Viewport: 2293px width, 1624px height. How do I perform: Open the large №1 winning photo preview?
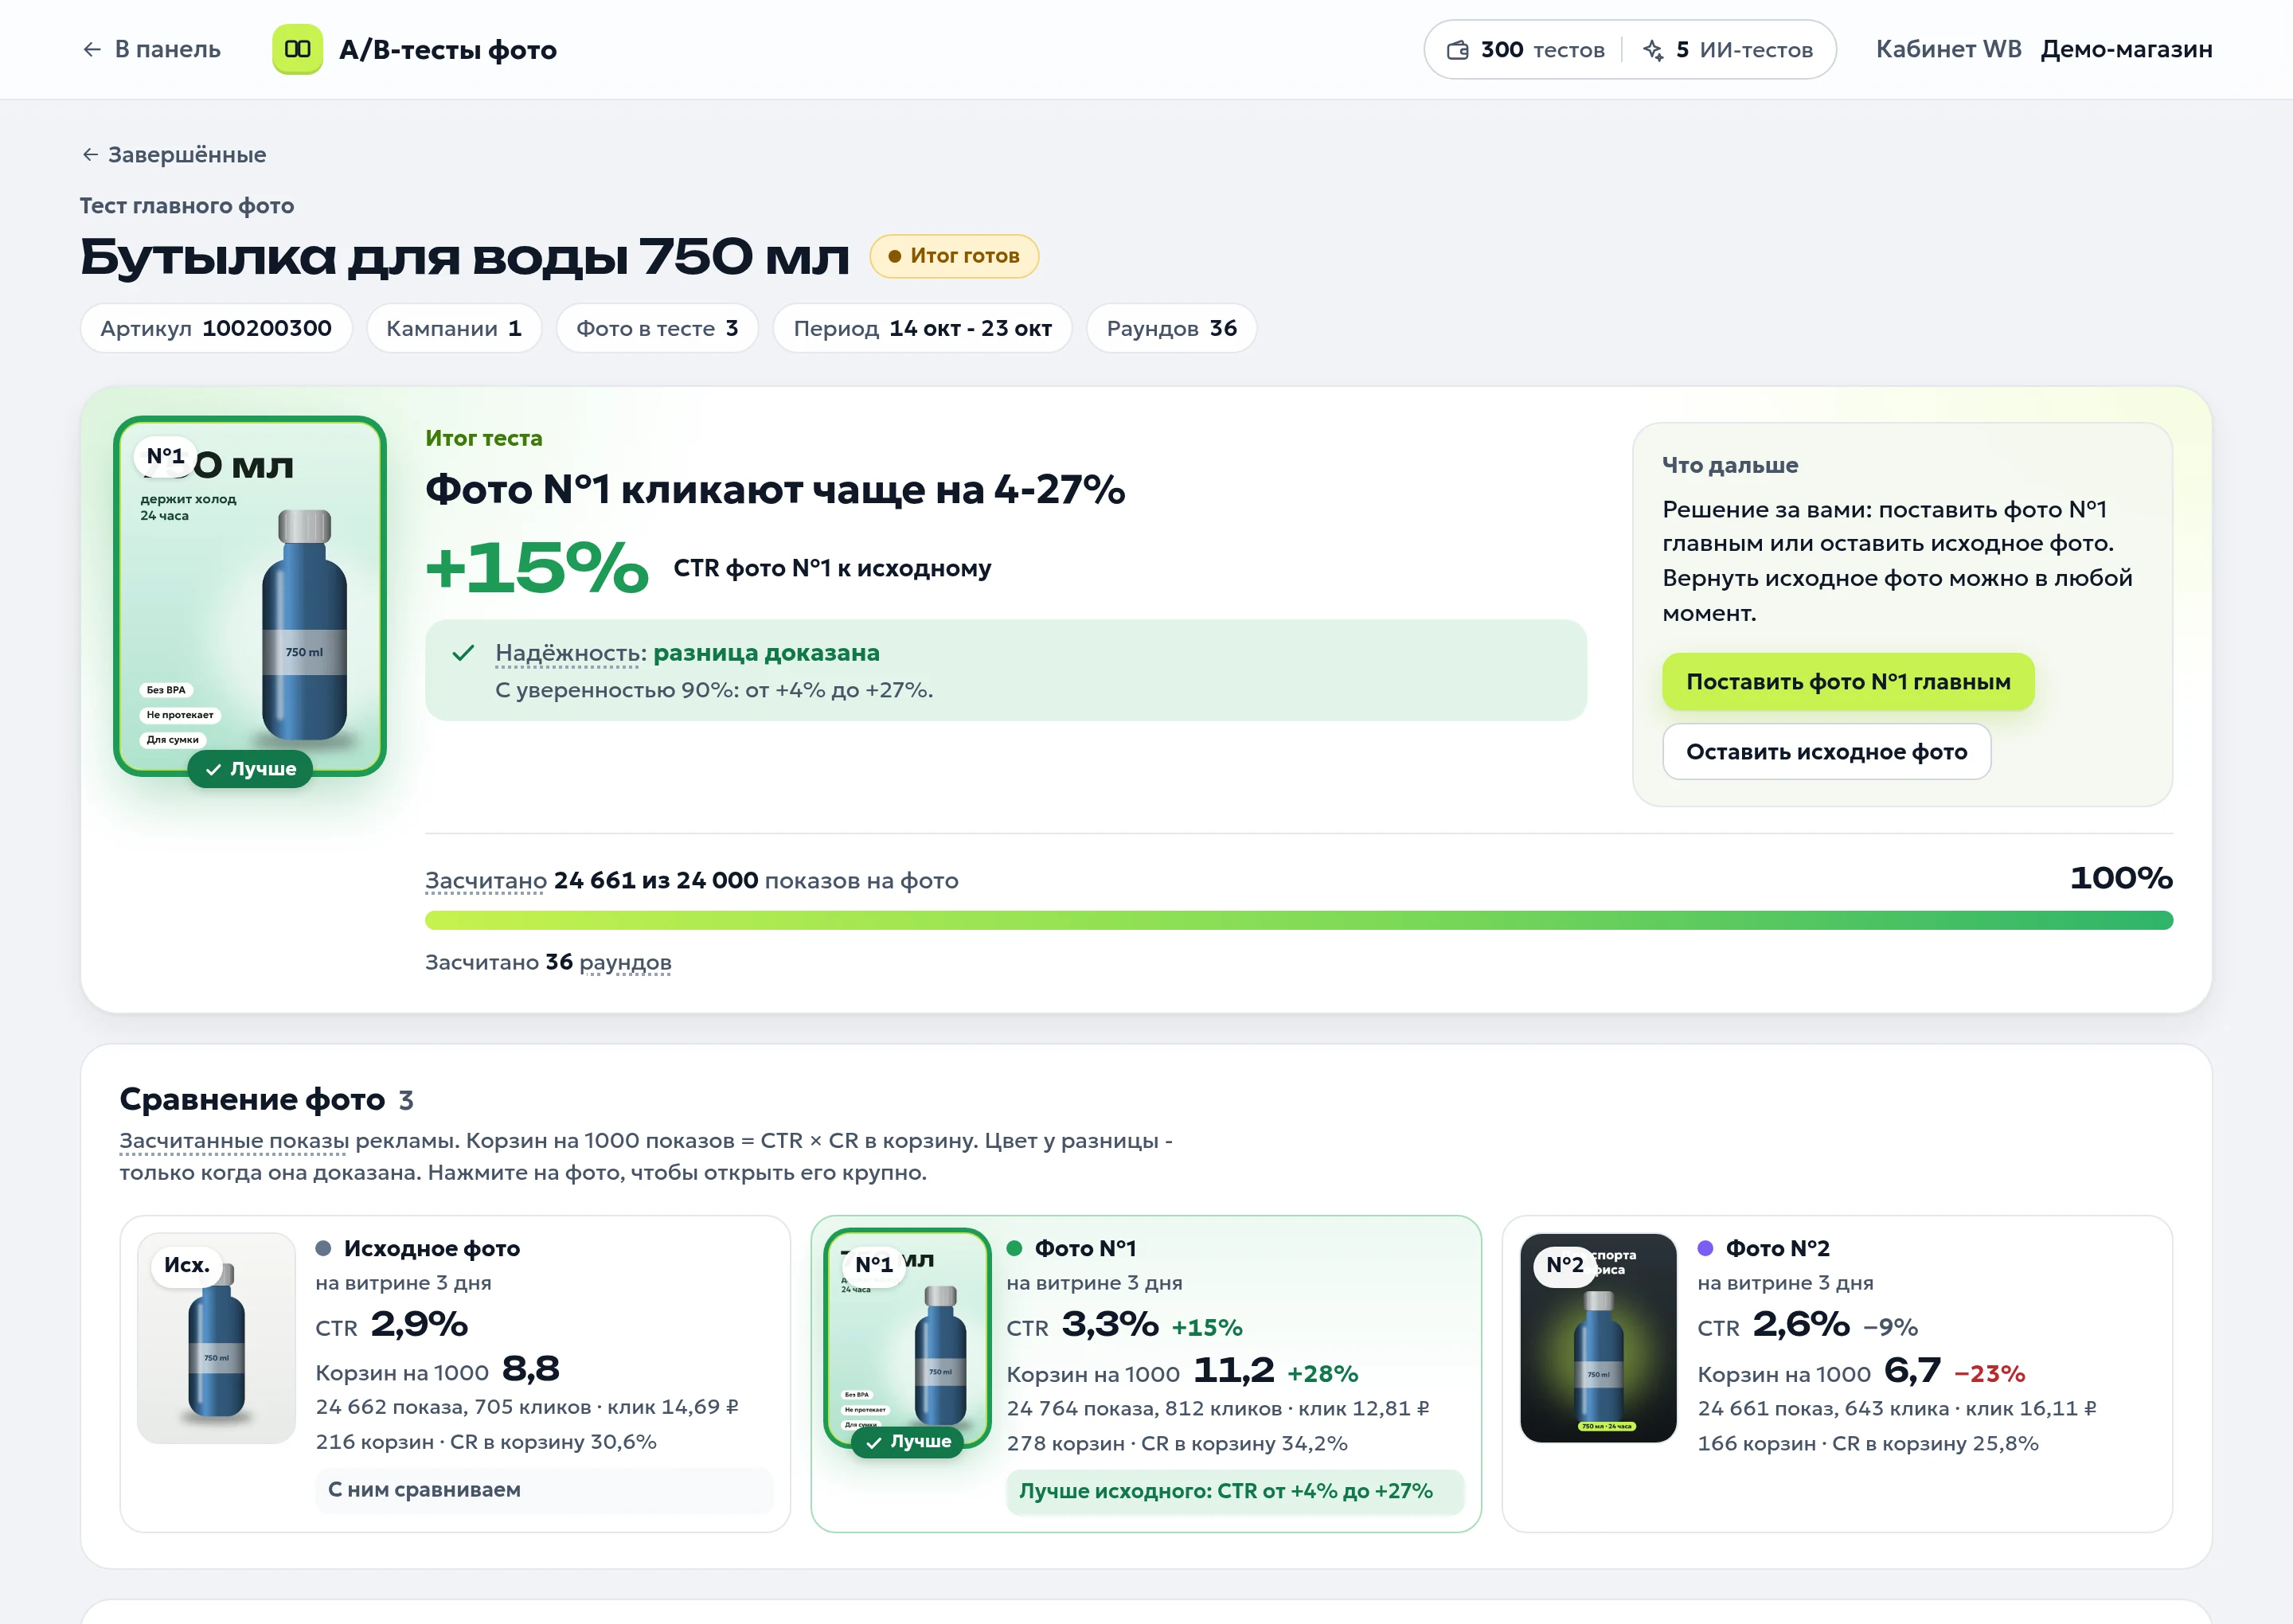click(250, 596)
